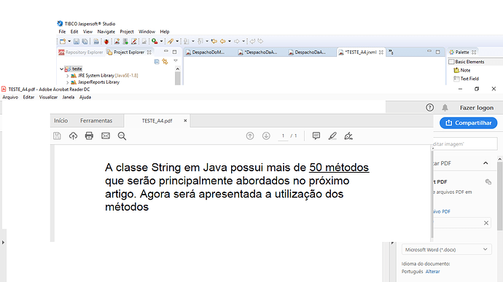Expand the JRE System Library node
Screen dimensions: 503x282
coord(67,76)
